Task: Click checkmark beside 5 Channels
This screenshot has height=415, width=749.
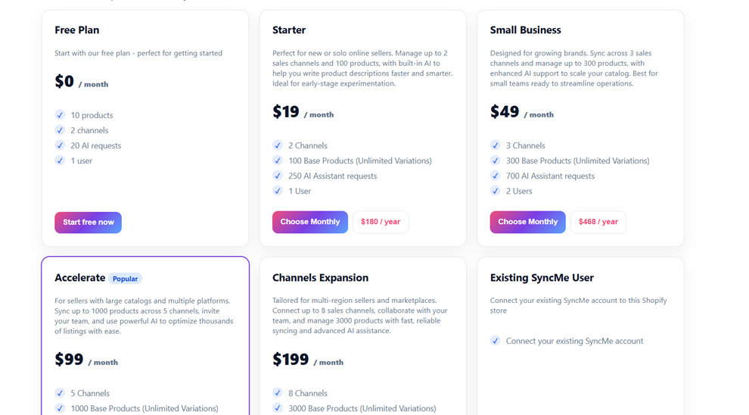Action: pyautogui.click(x=60, y=393)
